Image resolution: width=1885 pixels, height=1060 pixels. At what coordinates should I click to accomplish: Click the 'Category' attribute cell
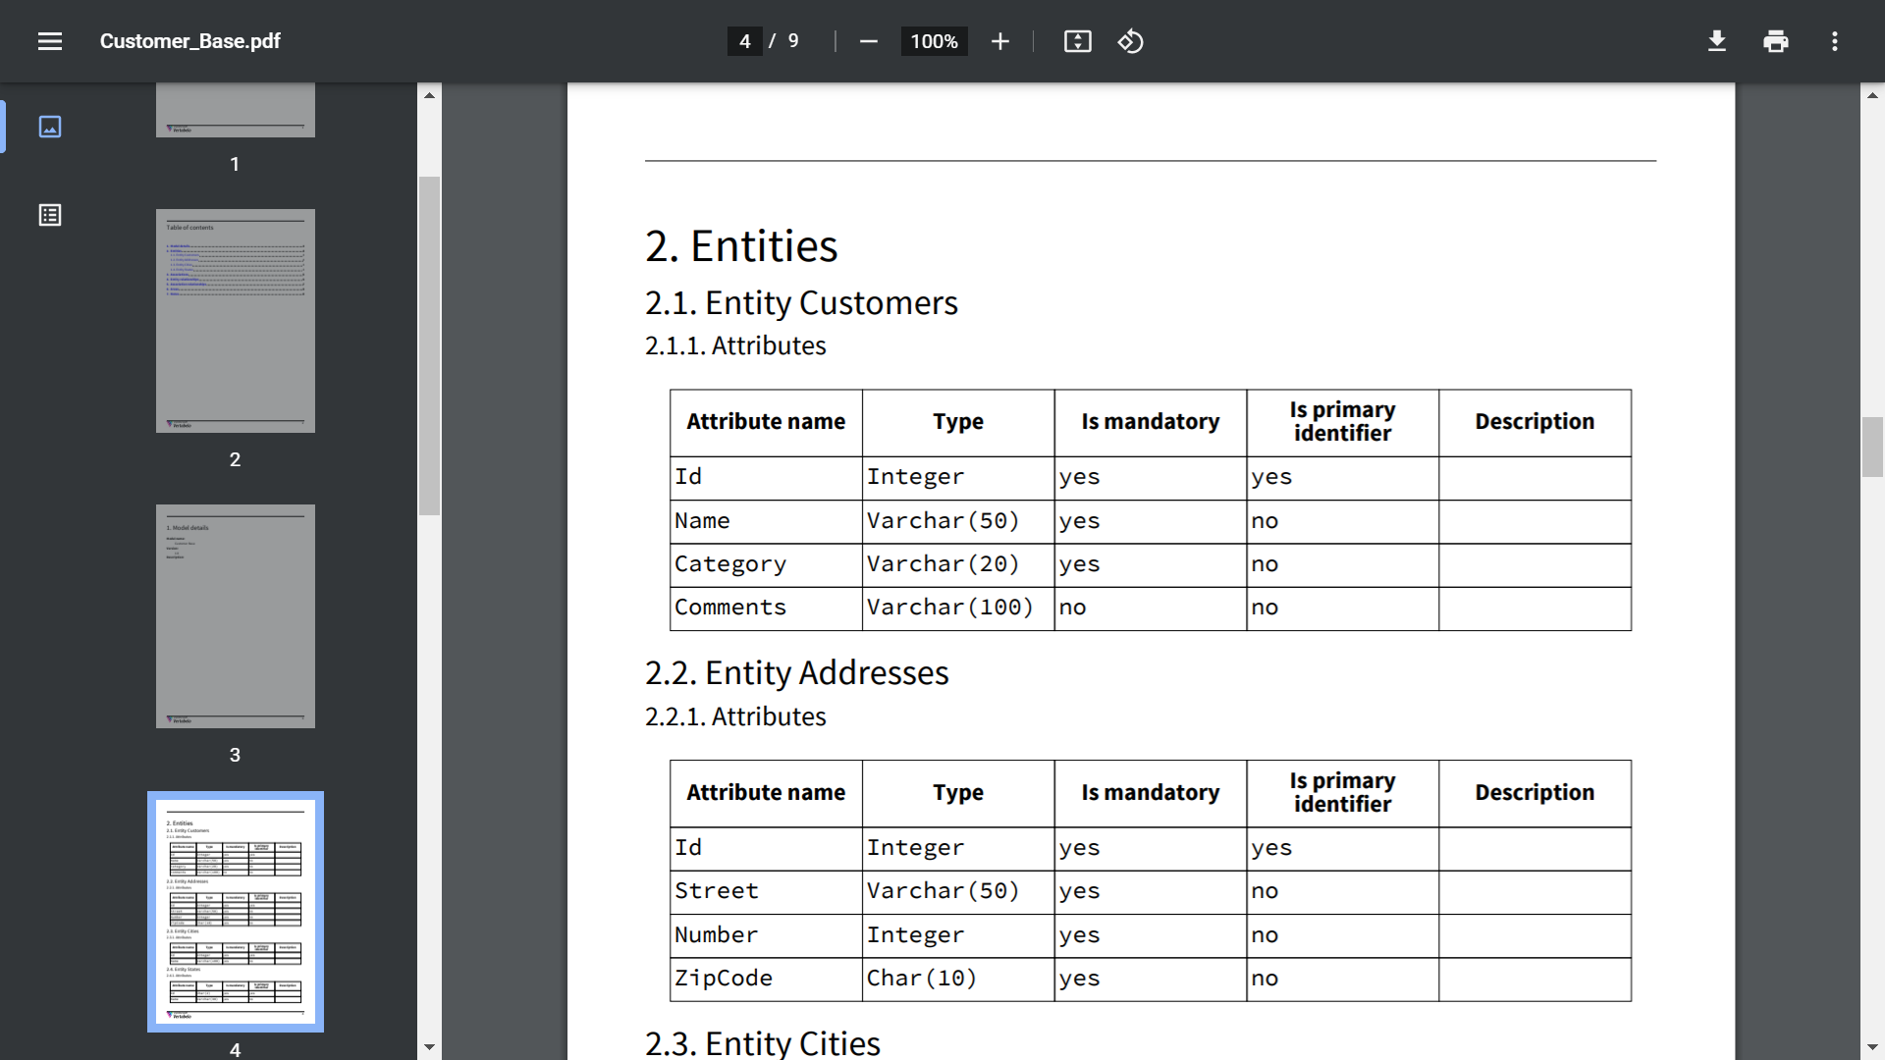pyautogui.click(x=766, y=564)
